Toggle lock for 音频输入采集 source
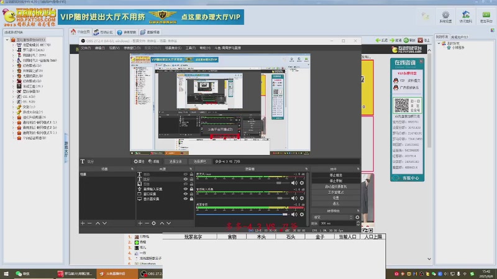Viewport: 497px width, 279px height. (x=191, y=189)
